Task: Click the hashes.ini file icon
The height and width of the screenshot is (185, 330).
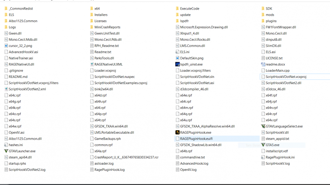Action: [x=6, y=145]
